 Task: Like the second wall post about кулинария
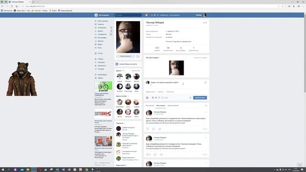(x=148, y=154)
